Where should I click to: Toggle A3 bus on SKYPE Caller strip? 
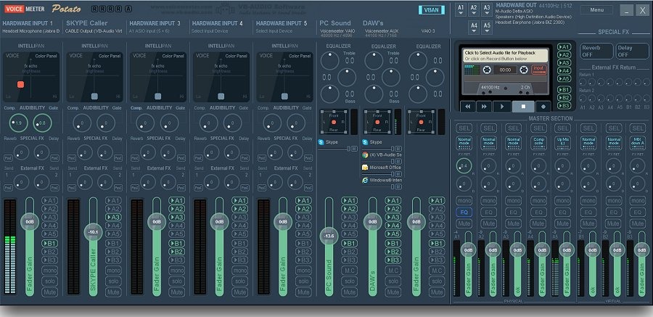coord(113,217)
